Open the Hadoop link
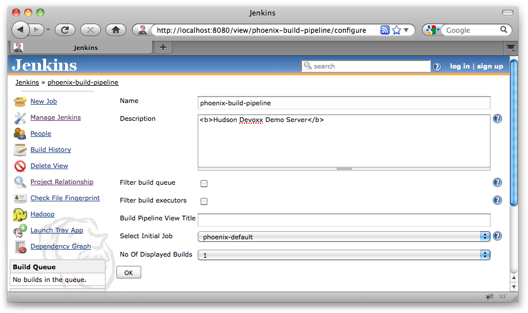528x313 pixels. point(43,214)
